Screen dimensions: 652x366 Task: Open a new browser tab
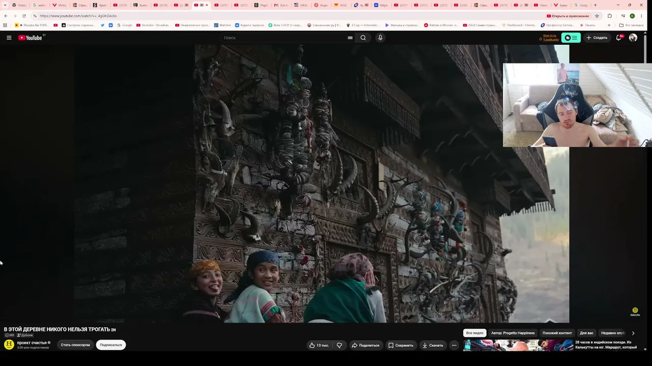click(x=595, y=5)
